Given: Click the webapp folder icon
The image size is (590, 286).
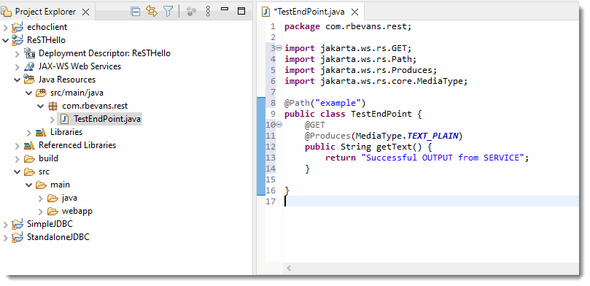Looking at the screenshot, I should pyautogui.click(x=53, y=211).
